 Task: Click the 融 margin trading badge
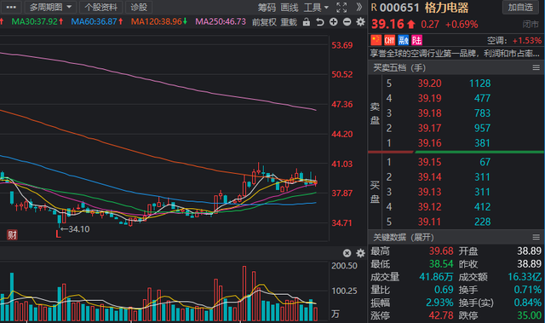click(403, 40)
